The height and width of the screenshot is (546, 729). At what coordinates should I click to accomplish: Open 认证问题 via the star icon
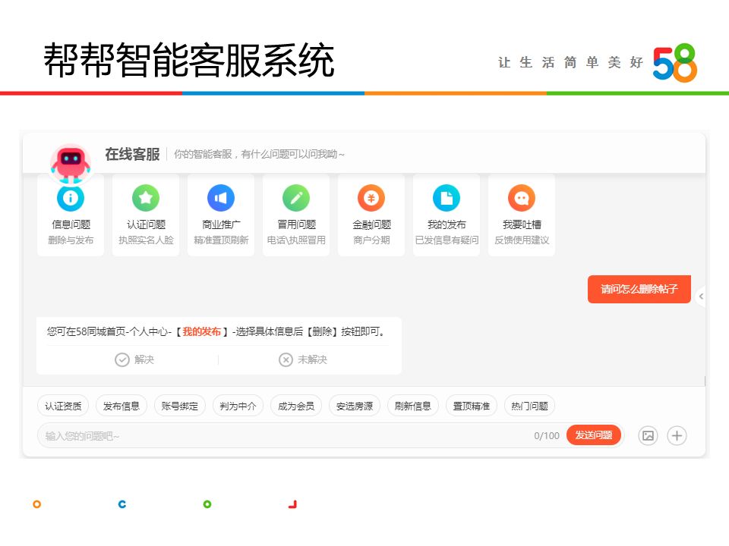(146, 199)
